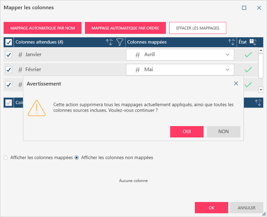Select Afficher les colonnes non mappées
This screenshot has width=267, height=217.
tap(77, 158)
